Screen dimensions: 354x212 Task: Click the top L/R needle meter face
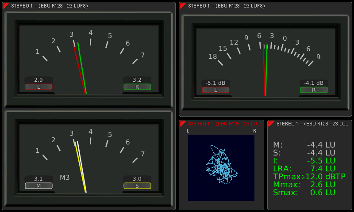[89, 60]
